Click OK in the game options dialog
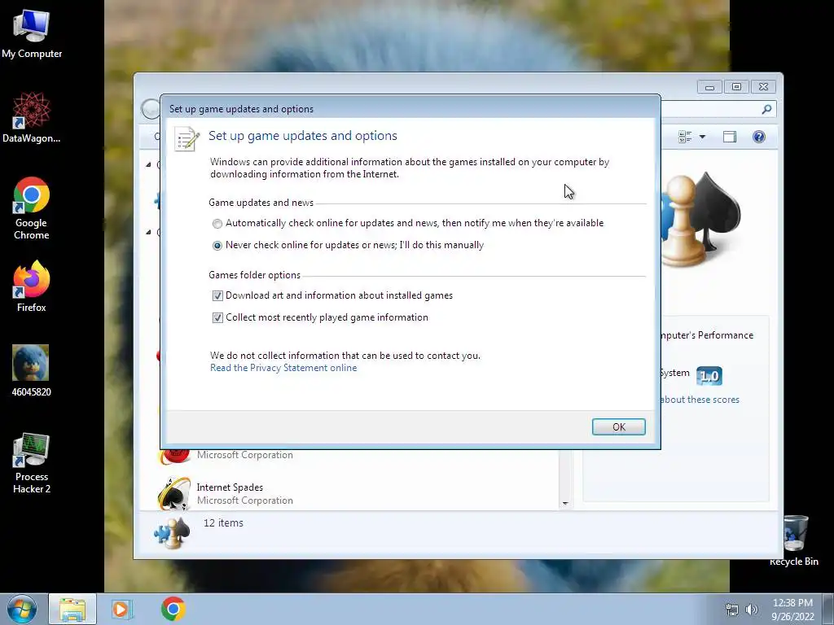This screenshot has height=625, width=834. pyautogui.click(x=619, y=426)
